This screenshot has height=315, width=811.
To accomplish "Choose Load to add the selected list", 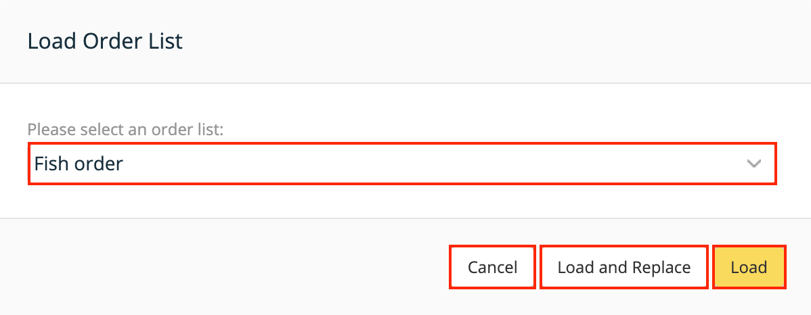I will (x=749, y=267).
